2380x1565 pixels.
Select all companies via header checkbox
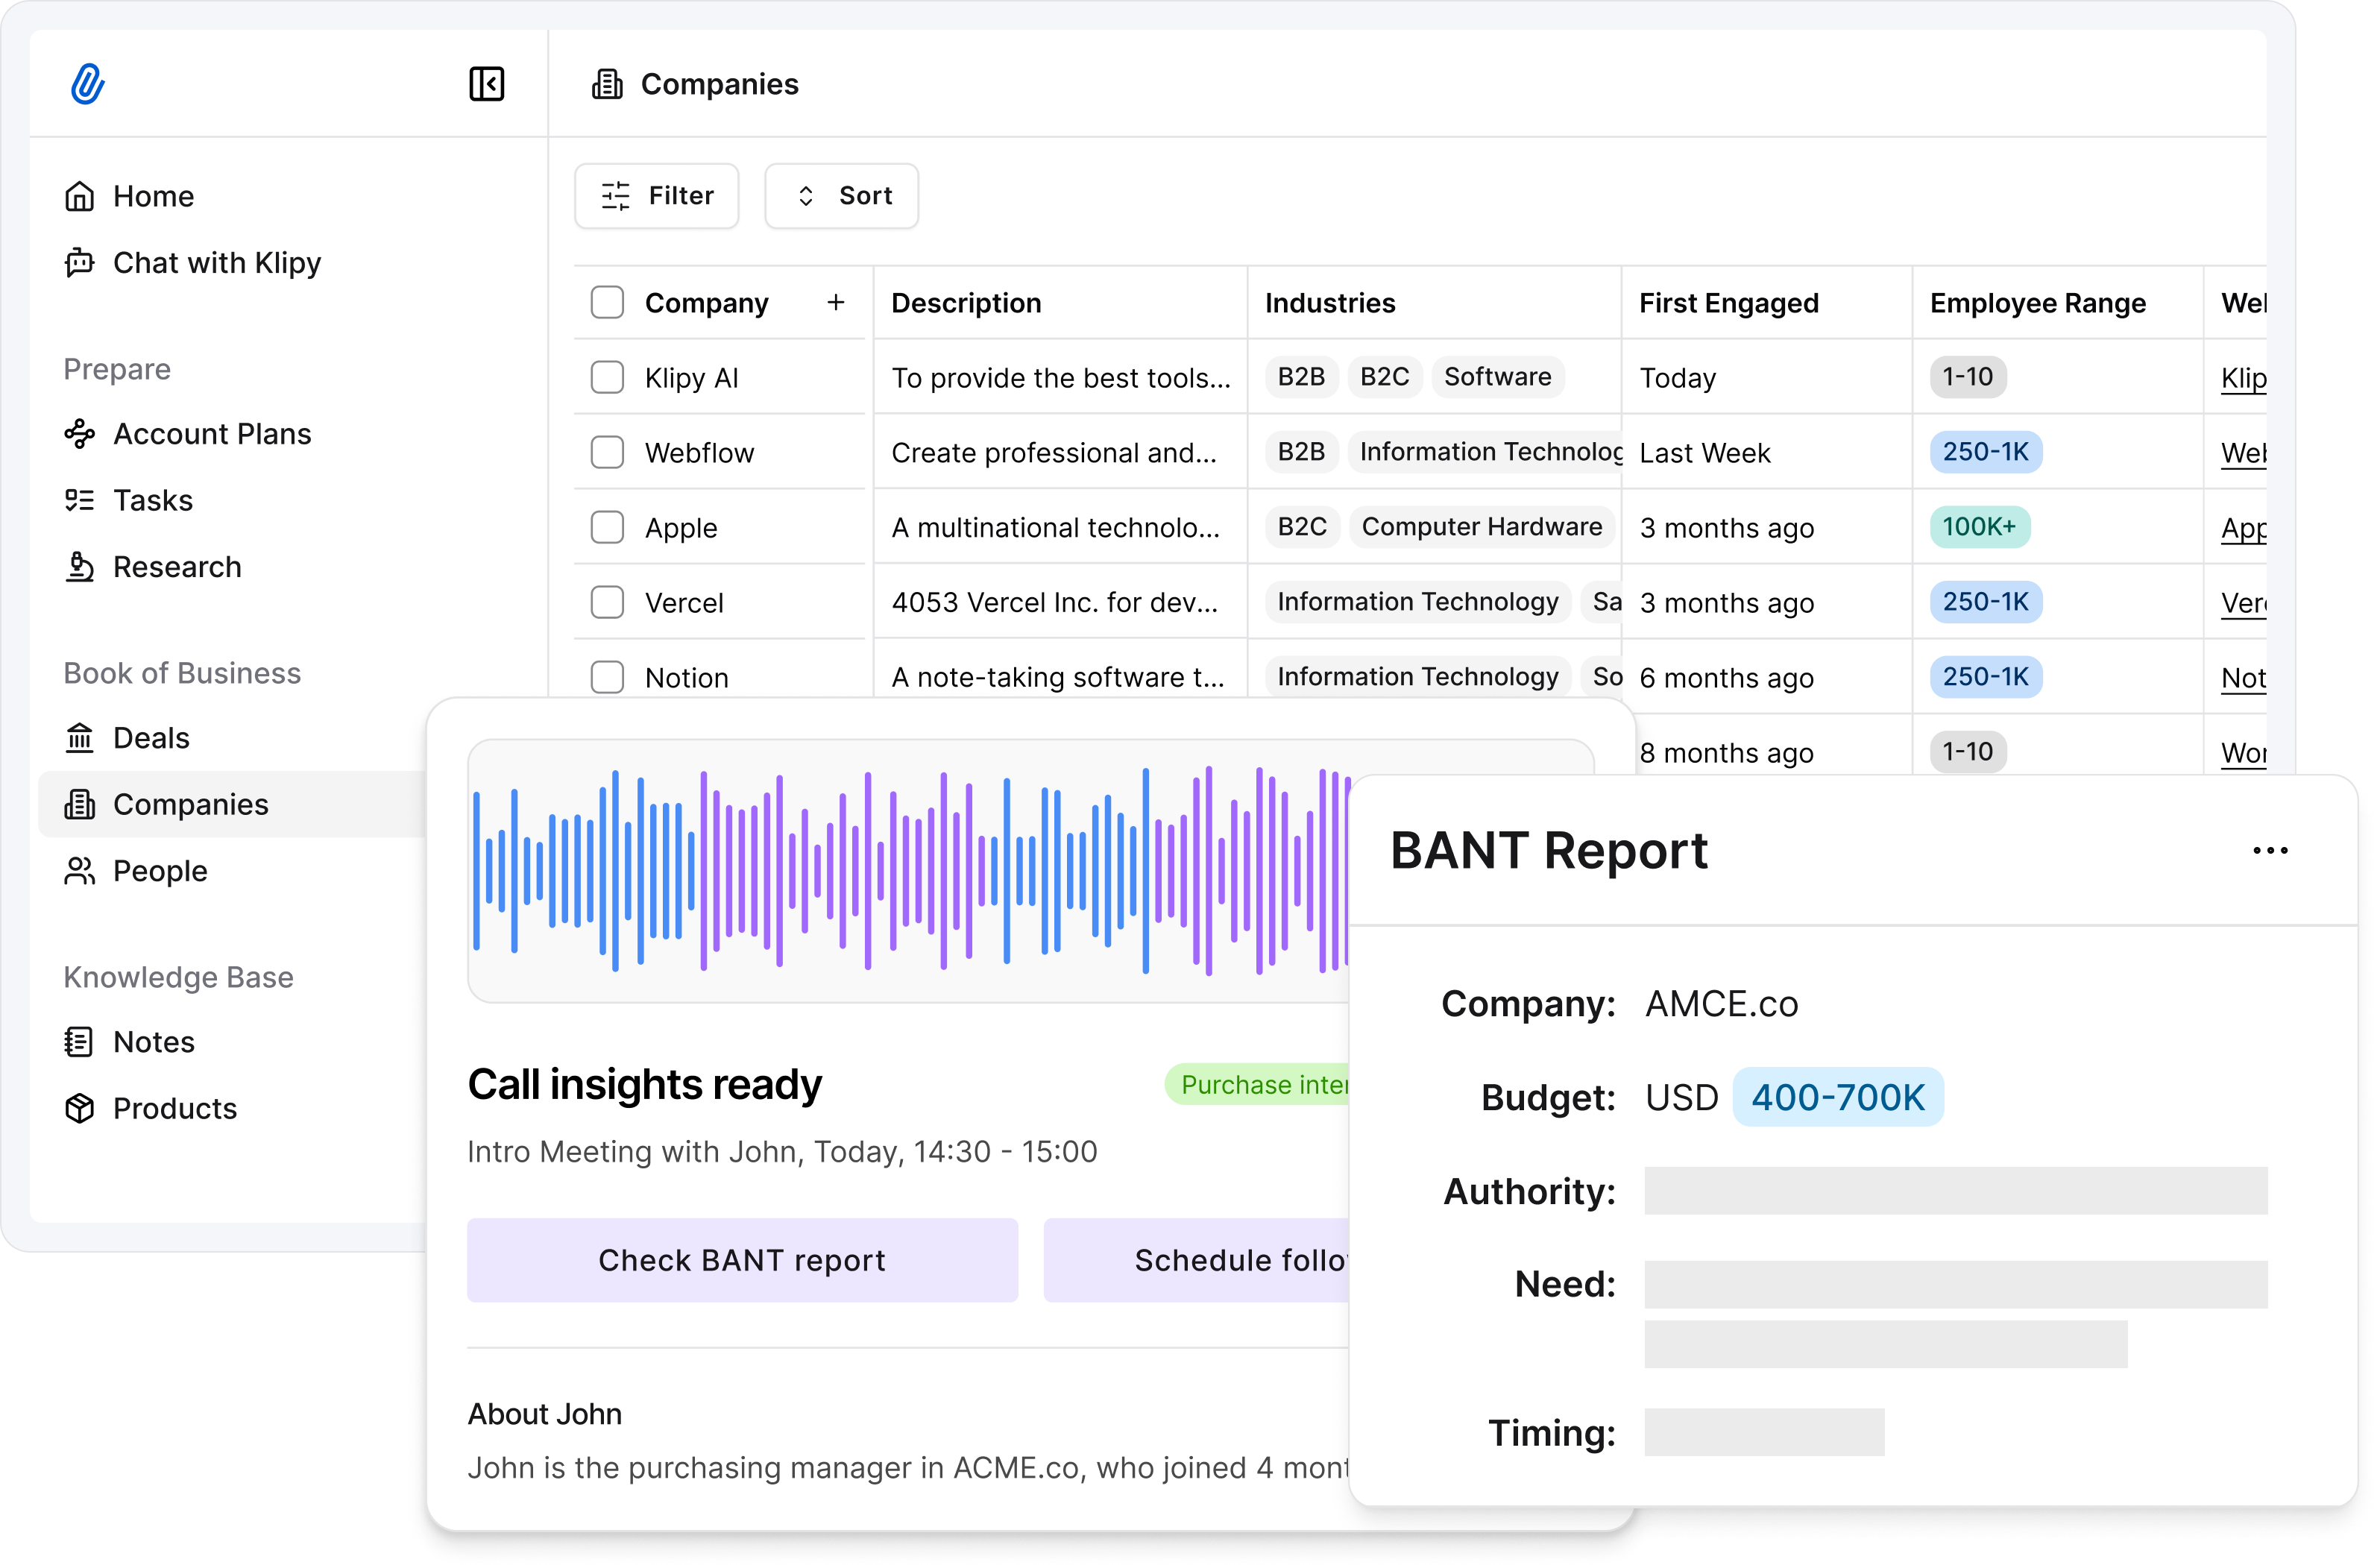pyautogui.click(x=607, y=301)
